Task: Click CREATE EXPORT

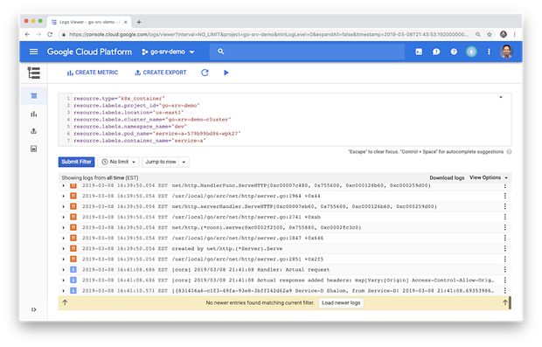Action: point(160,73)
